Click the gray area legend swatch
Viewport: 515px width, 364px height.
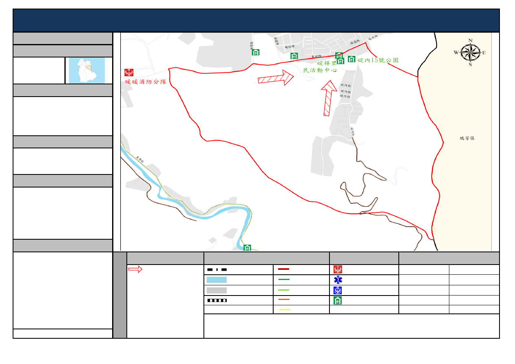click(217, 290)
